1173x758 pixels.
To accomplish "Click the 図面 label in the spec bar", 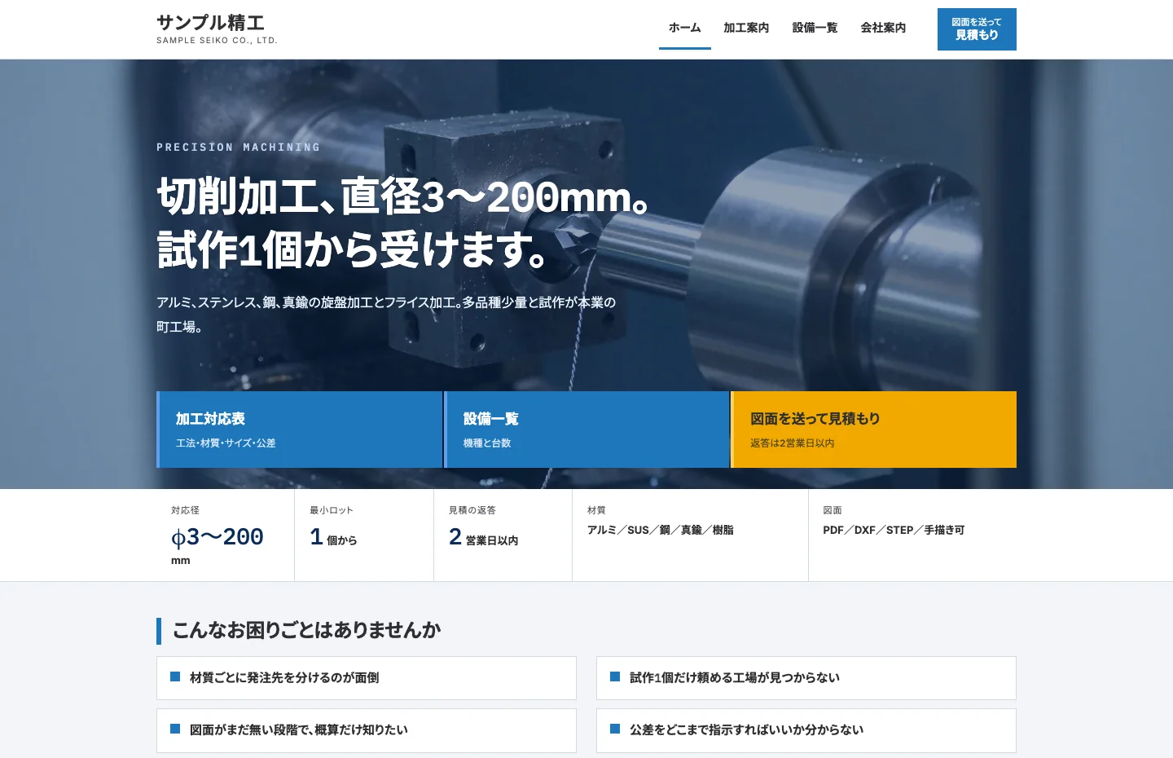I will tap(833, 510).
